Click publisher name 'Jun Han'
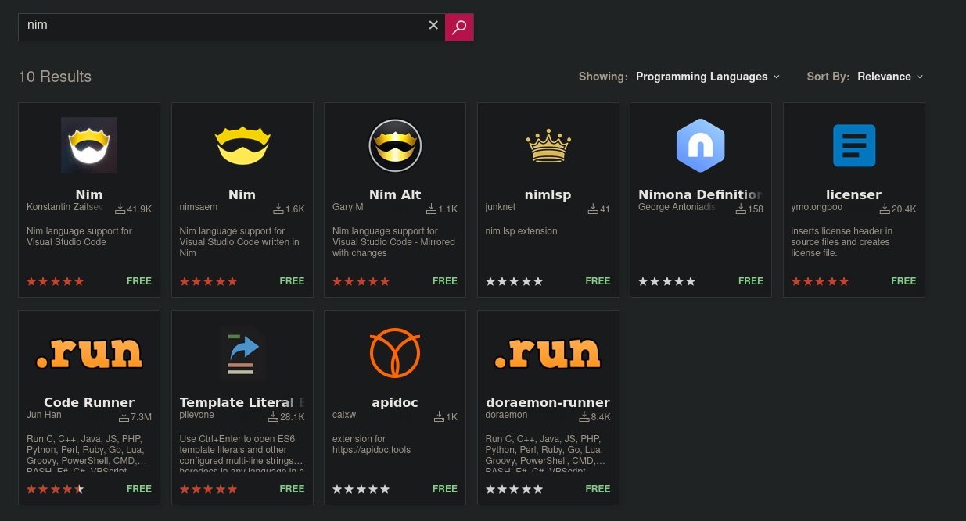966x521 pixels. point(44,416)
